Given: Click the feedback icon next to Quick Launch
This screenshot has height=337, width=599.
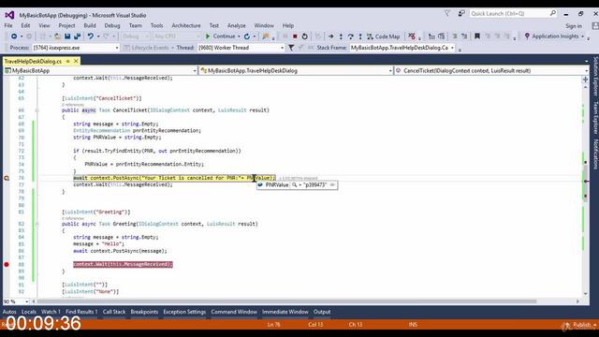Looking at the screenshot, I should click(461, 13).
